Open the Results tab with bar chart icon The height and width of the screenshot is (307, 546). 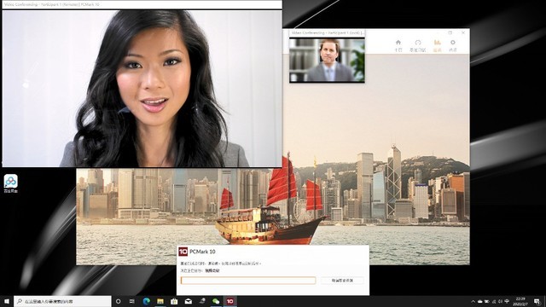click(x=438, y=45)
